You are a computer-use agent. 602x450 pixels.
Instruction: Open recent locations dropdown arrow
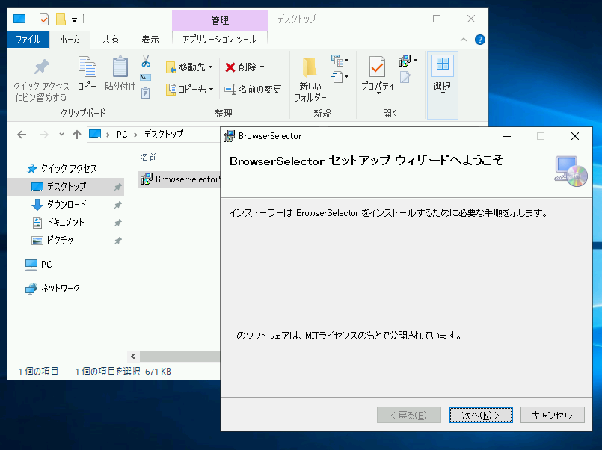click(x=61, y=135)
